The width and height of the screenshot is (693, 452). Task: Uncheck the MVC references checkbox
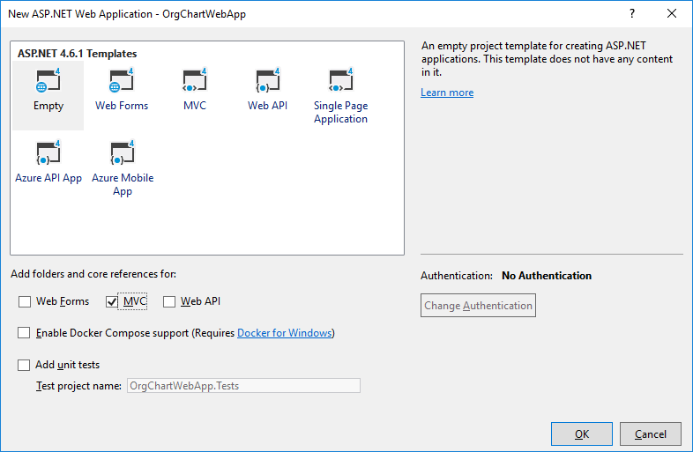112,301
